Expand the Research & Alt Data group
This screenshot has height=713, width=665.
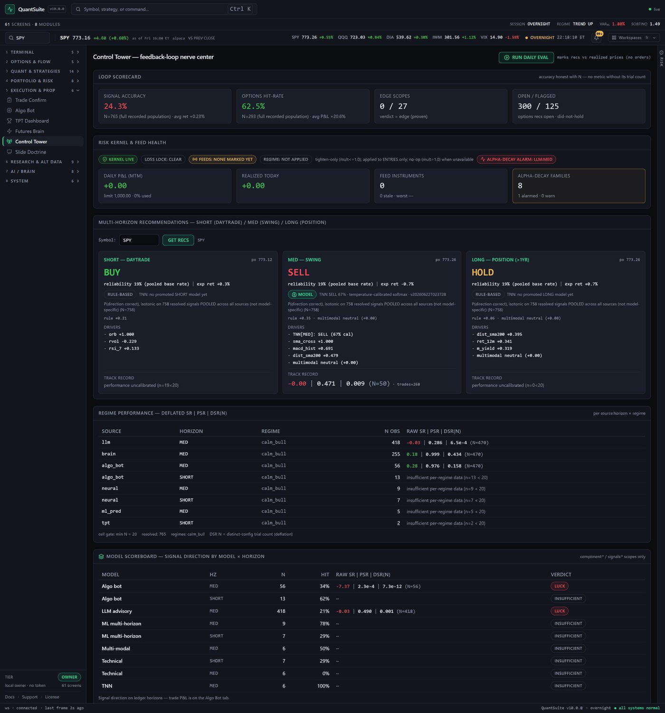pos(43,162)
